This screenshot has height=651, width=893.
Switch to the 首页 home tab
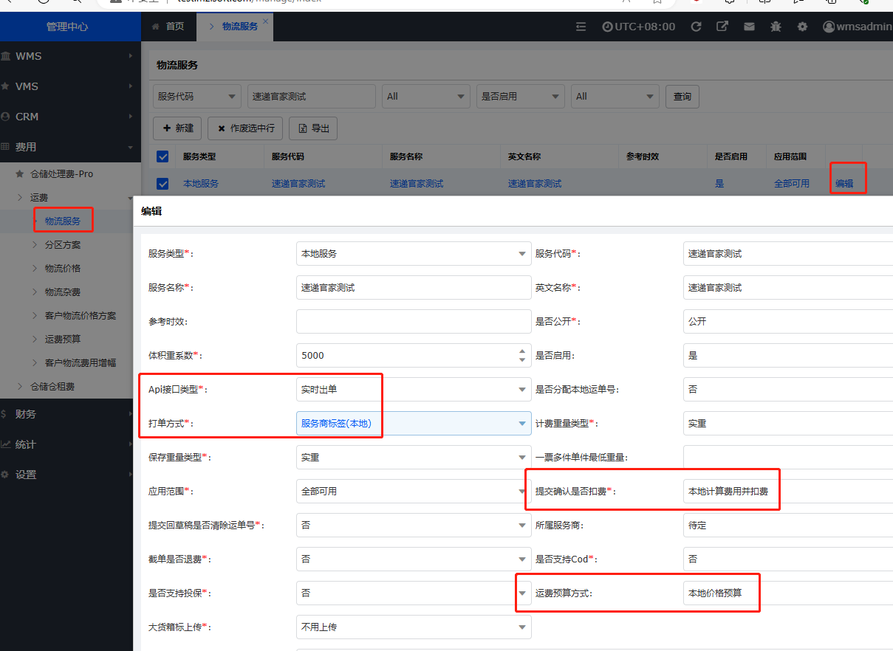(x=168, y=27)
